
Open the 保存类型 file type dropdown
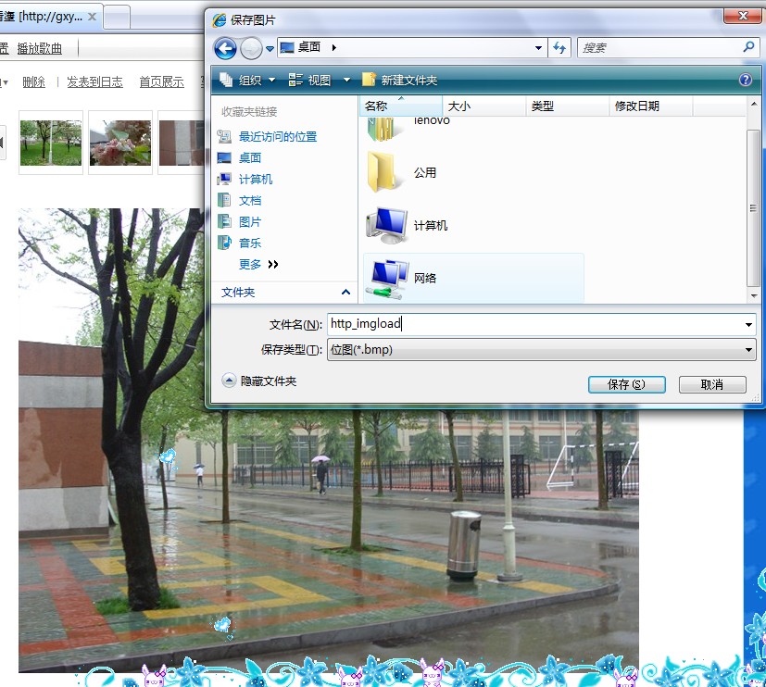point(541,350)
